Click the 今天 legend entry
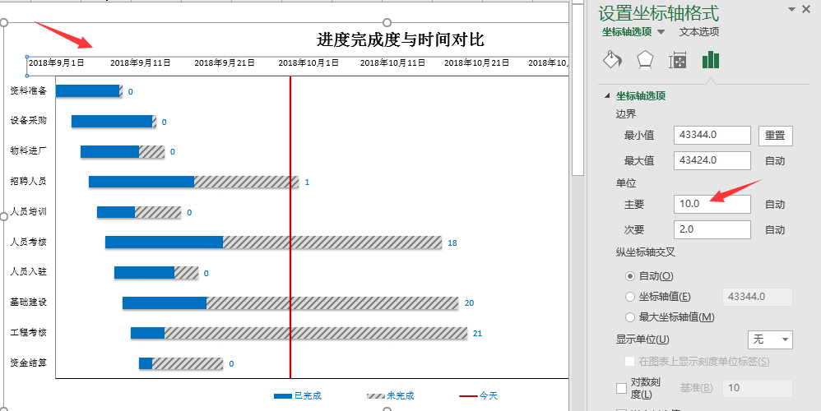Viewport: 821px width, 411px height. coord(479,396)
